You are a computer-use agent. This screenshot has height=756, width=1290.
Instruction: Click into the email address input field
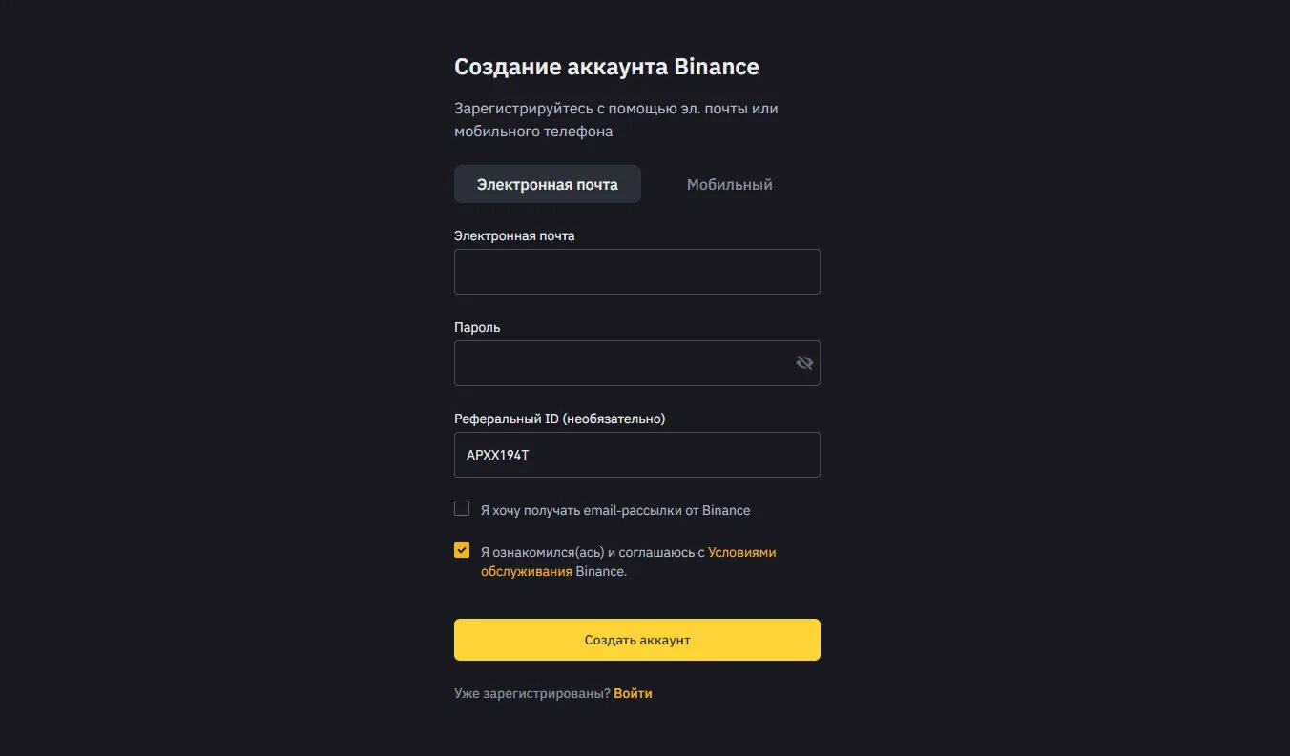pyautogui.click(x=636, y=272)
